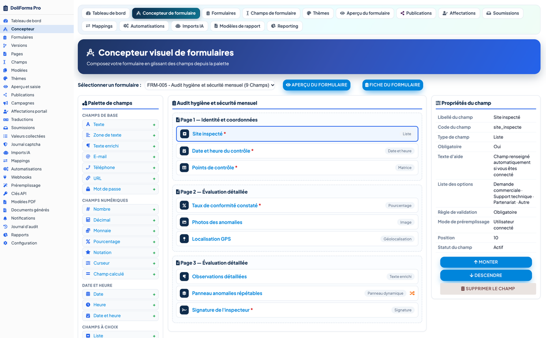Click the 'Utilisateur connecté' prefill value
Viewport: 546px width, 338px height.
coord(505,225)
